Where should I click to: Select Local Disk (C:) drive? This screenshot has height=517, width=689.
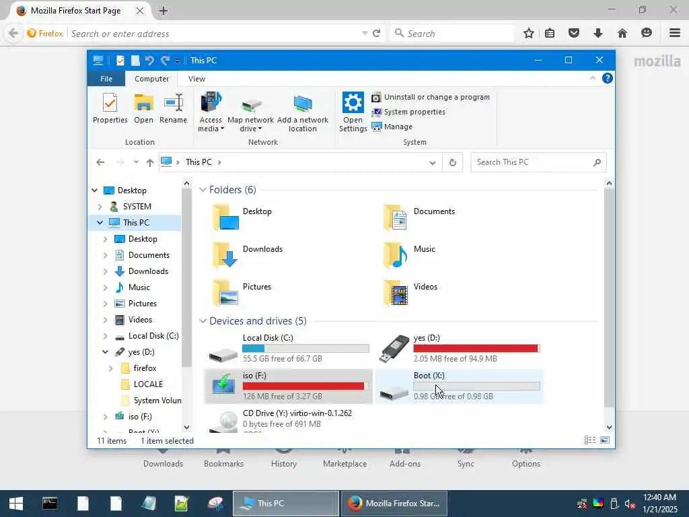[x=288, y=348]
